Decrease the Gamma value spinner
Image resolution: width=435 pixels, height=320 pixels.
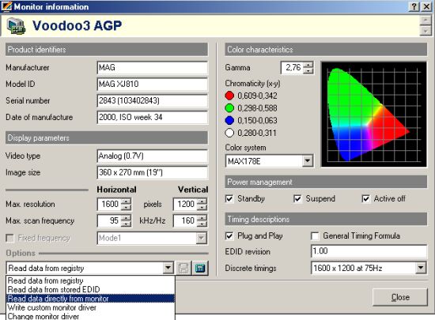pos(308,70)
